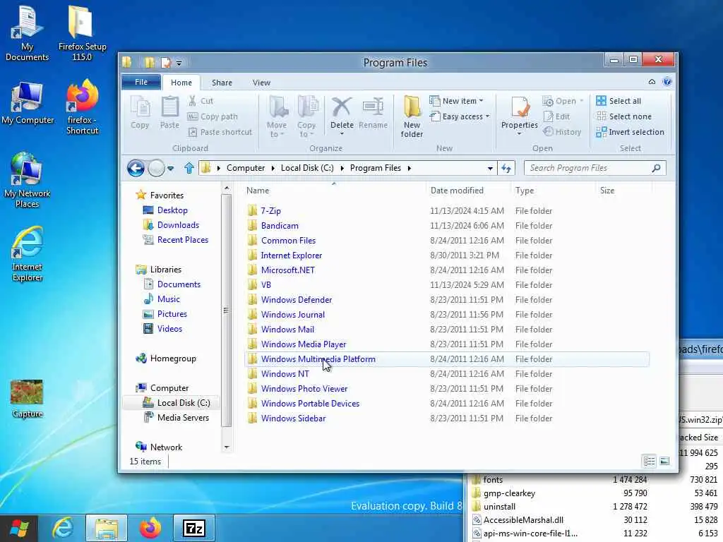This screenshot has width=723, height=542.
Task: Switch to Large icons view in status bar
Action: click(x=664, y=461)
